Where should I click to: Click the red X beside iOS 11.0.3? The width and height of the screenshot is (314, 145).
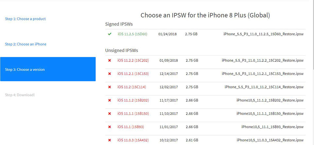point(110,140)
